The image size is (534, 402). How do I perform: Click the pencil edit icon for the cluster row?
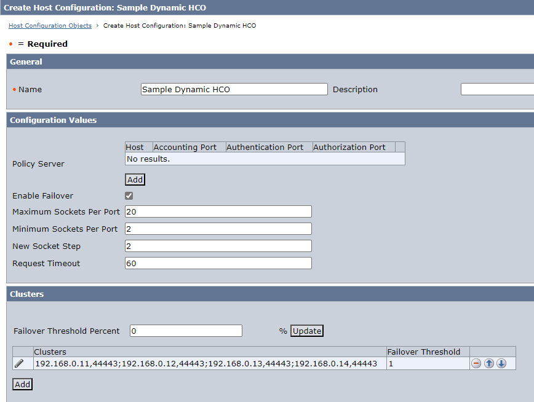[x=19, y=363]
